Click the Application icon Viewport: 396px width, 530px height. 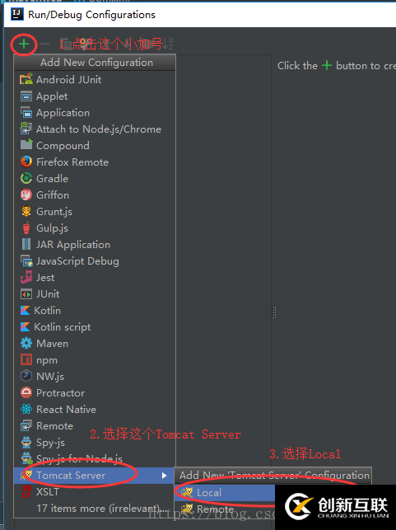coord(26,113)
